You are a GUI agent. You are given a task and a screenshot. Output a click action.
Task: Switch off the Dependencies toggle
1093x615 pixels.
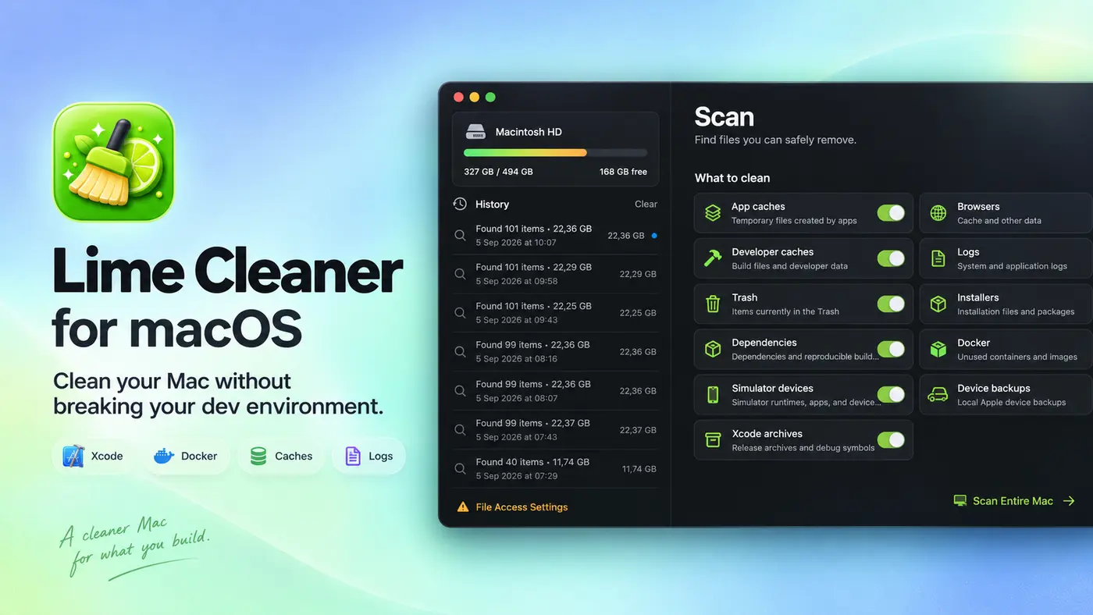point(891,349)
